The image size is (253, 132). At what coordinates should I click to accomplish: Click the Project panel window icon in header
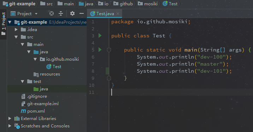coord(13,14)
